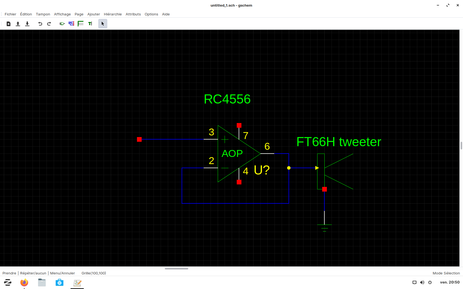Click pin number 7 label

246,136
